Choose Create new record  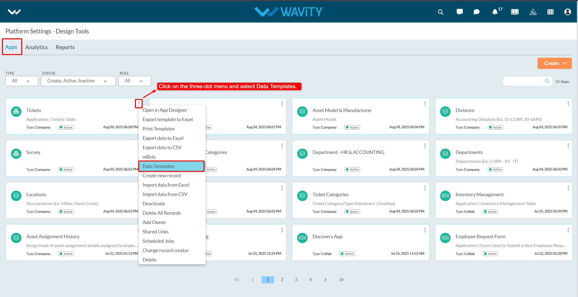coord(172,176)
